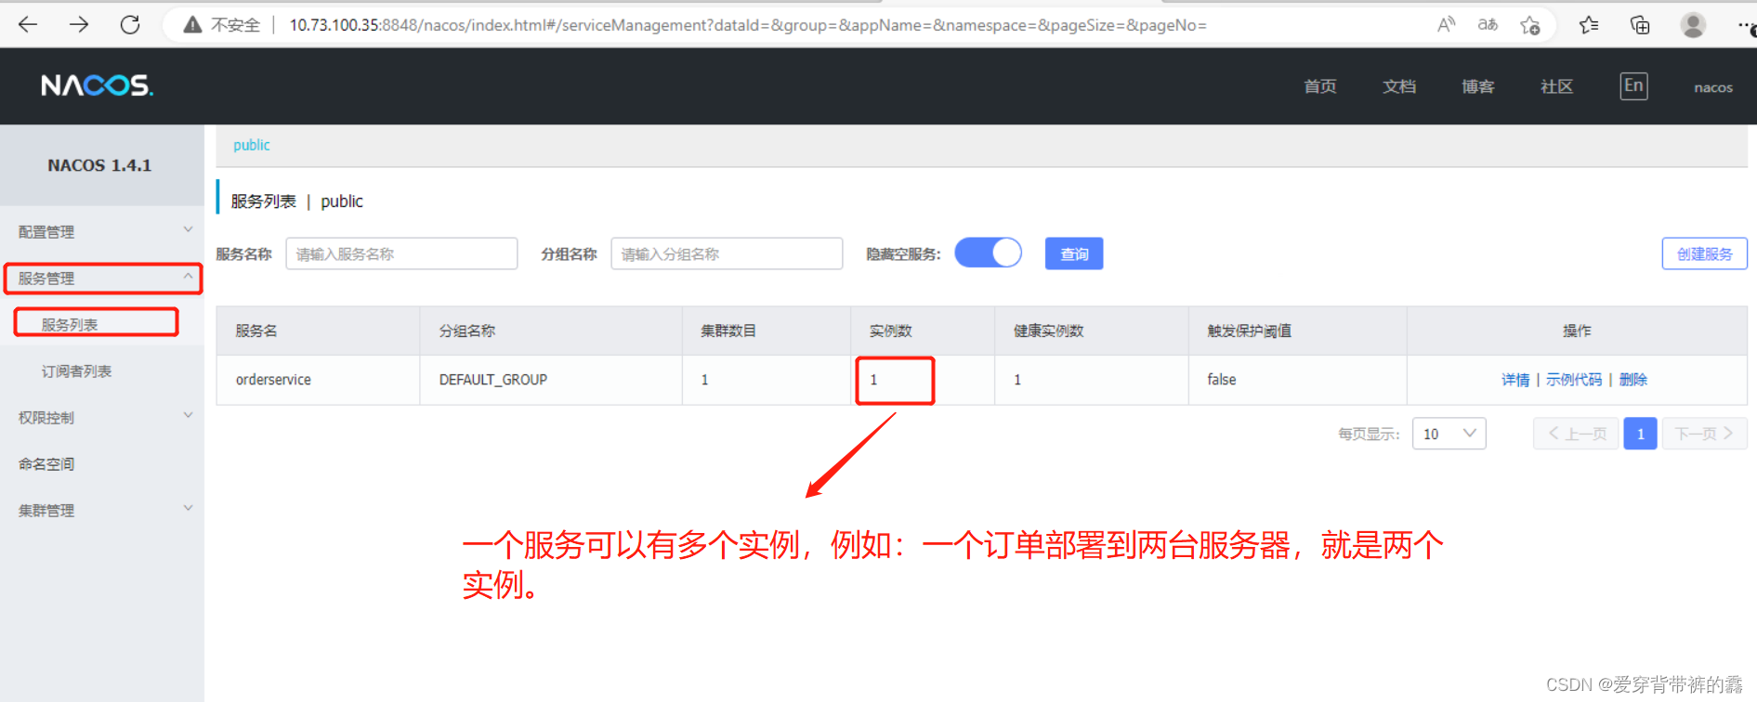
Task: Switch language with the En button
Action: coord(1633,85)
